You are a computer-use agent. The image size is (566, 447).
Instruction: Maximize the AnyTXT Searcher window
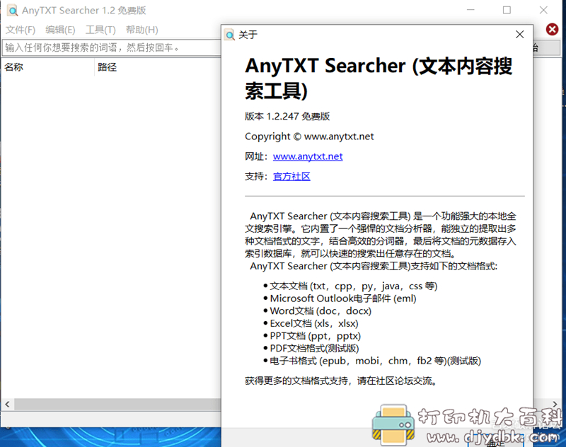(x=507, y=10)
